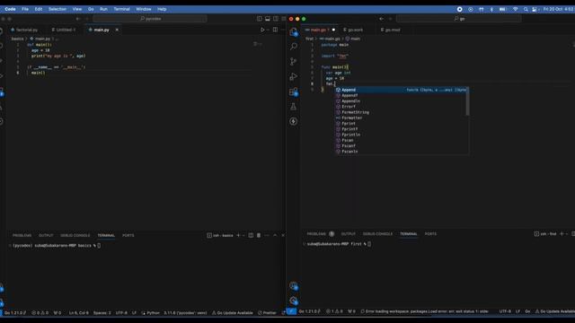The image size is (575, 323).
Task: Choose Fprintf from the autocomplete list
Action: (401, 129)
